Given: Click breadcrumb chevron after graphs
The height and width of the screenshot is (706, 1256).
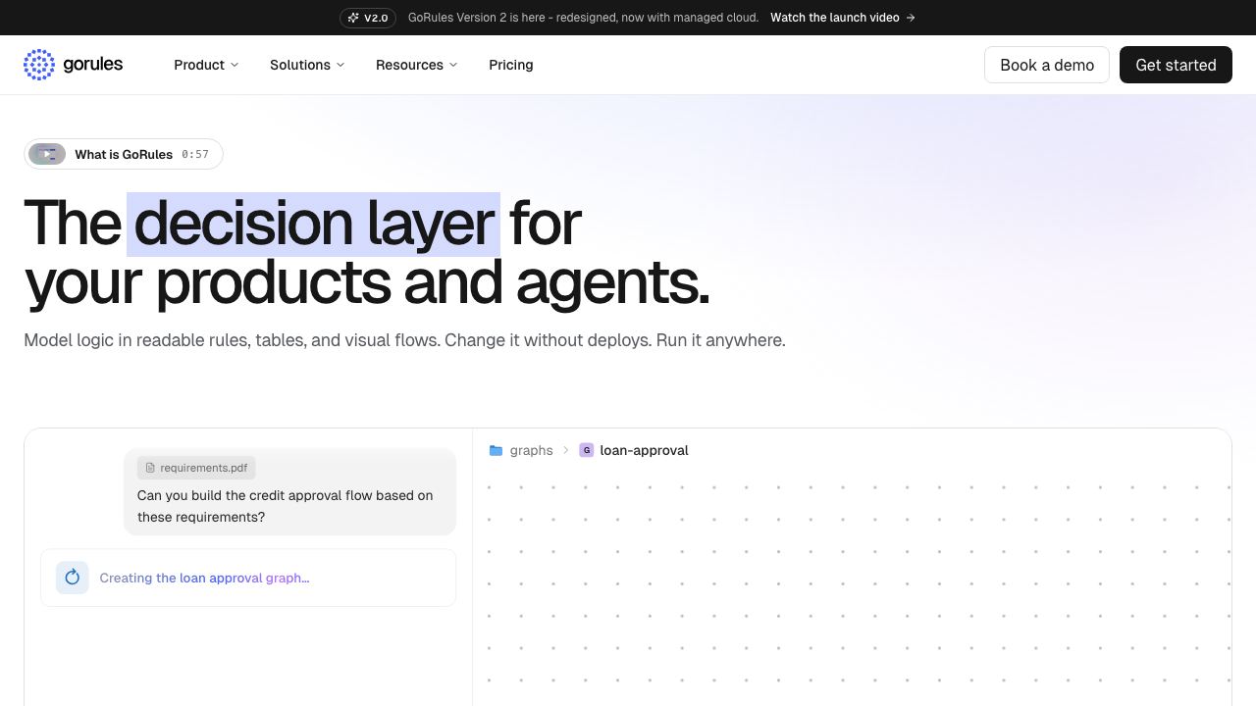Looking at the screenshot, I should click(x=566, y=450).
